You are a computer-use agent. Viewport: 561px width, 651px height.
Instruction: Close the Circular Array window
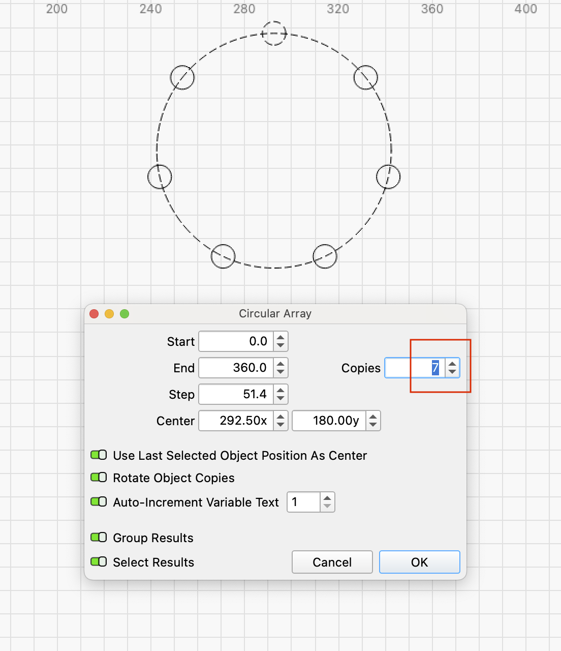tap(94, 314)
